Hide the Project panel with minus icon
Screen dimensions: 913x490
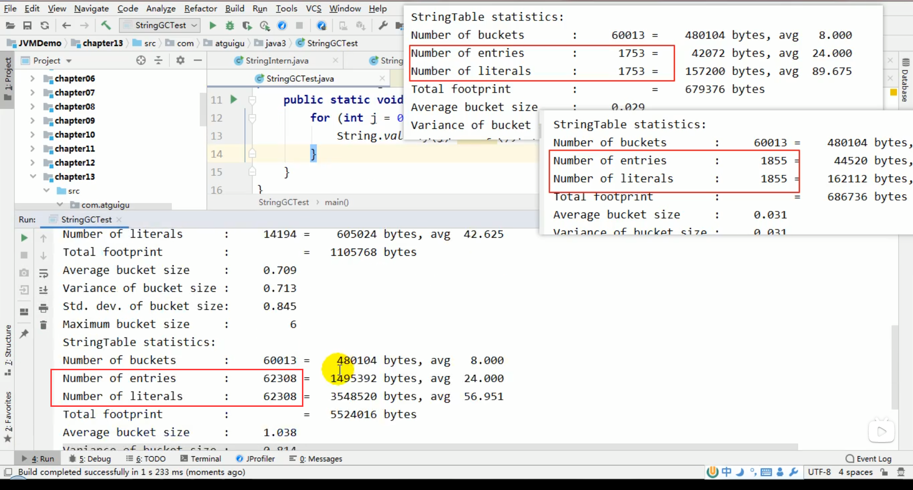click(198, 60)
